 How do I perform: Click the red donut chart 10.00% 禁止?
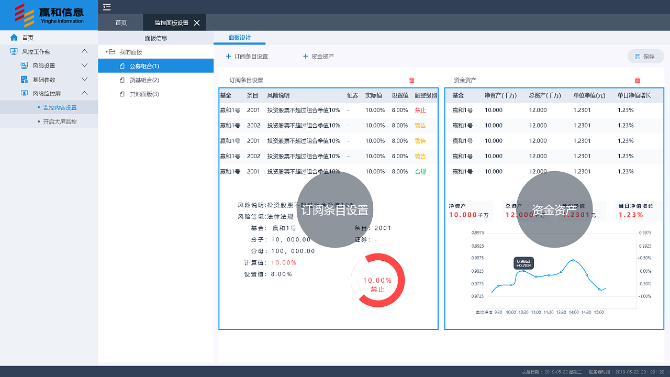377,280
